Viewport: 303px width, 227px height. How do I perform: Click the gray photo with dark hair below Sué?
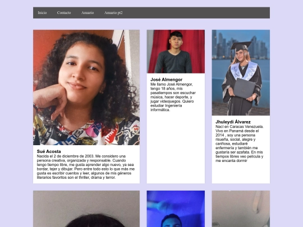point(86,209)
